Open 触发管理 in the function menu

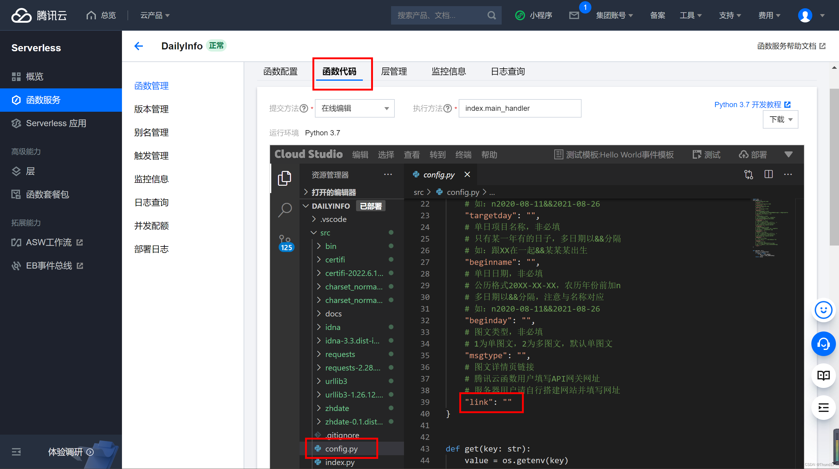pos(151,156)
